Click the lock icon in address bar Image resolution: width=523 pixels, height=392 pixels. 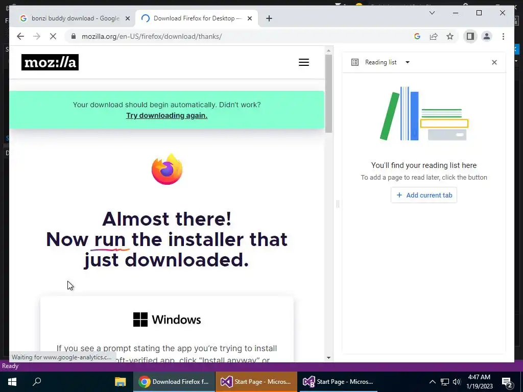[74, 36]
